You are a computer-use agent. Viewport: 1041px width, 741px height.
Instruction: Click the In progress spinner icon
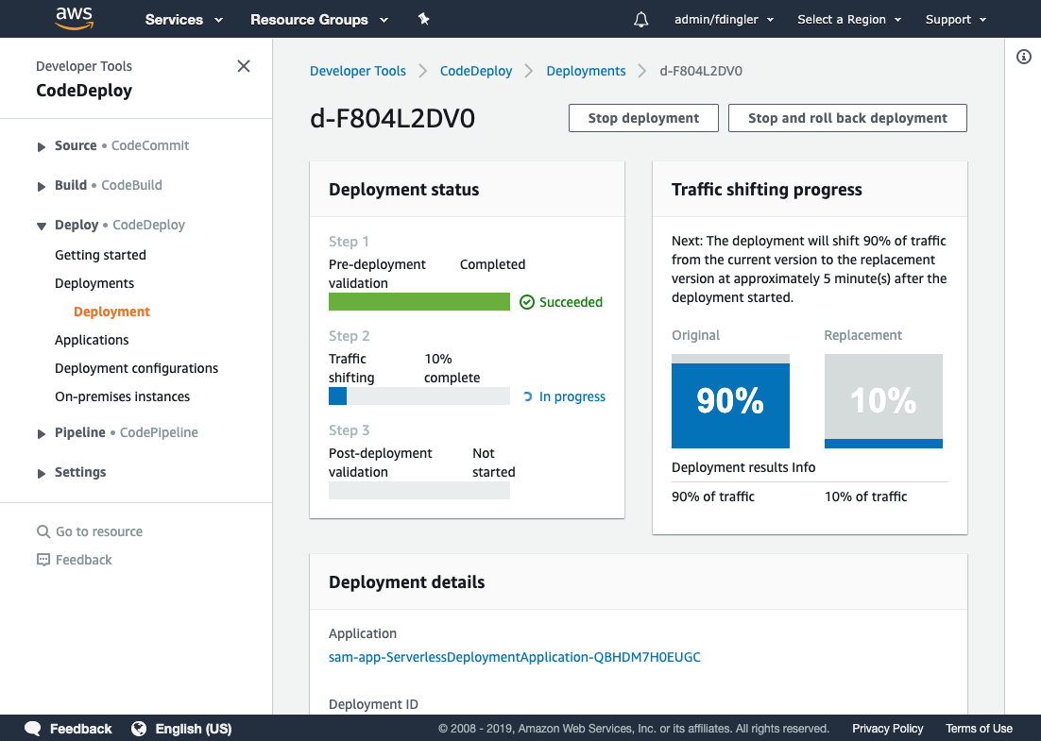coord(528,396)
